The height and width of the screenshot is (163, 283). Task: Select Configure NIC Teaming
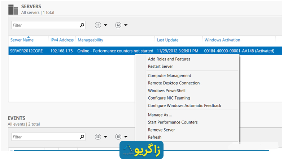point(169,98)
